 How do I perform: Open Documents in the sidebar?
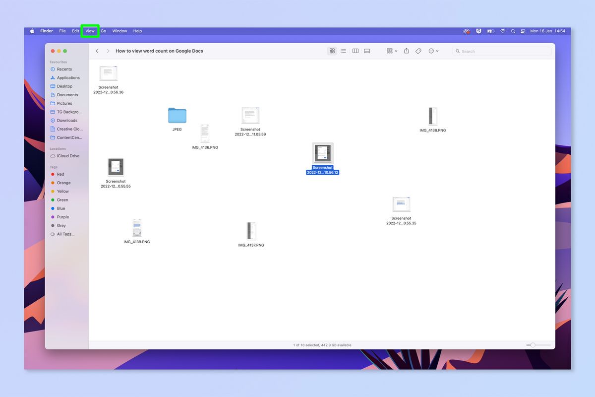click(x=66, y=95)
